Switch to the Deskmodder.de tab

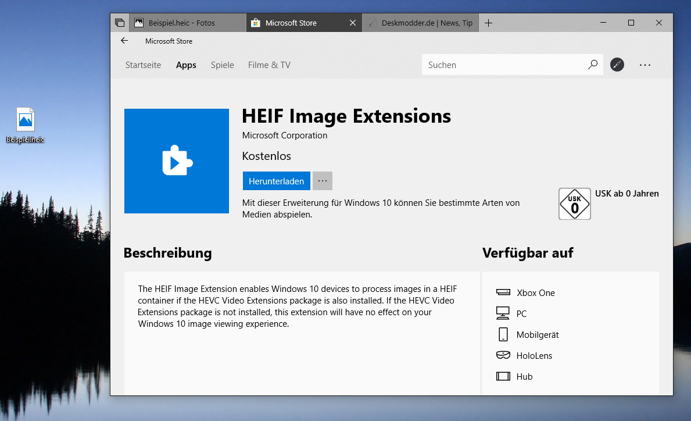(420, 23)
